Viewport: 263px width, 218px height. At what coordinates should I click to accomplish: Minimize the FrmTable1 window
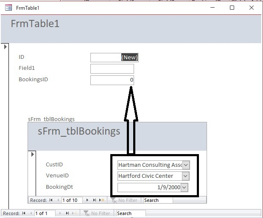213,8
